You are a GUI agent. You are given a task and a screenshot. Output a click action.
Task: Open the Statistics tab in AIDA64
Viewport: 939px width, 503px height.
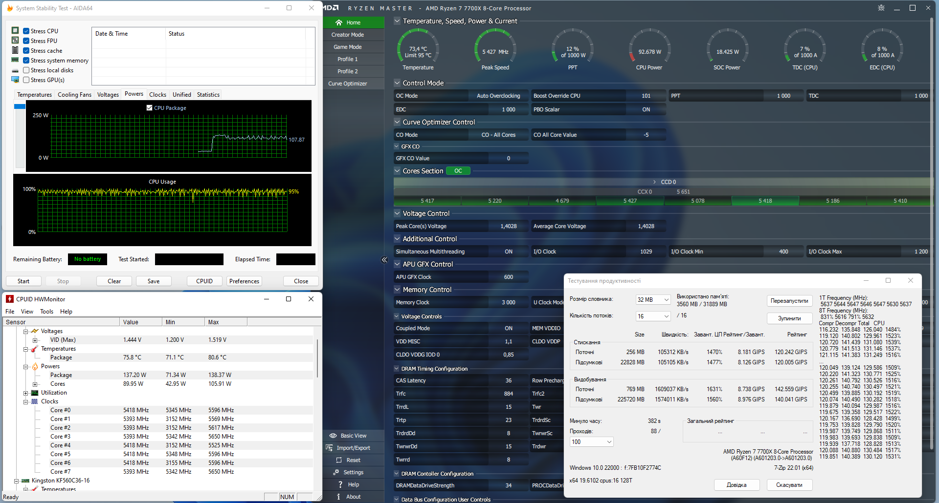tap(208, 95)
